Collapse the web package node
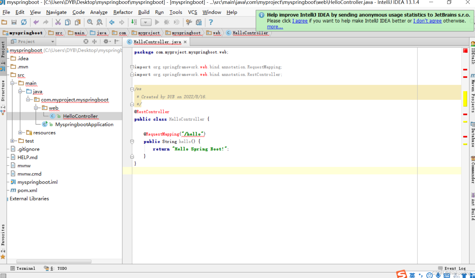Screen dimensions: 475x278 tap(36, 108)
